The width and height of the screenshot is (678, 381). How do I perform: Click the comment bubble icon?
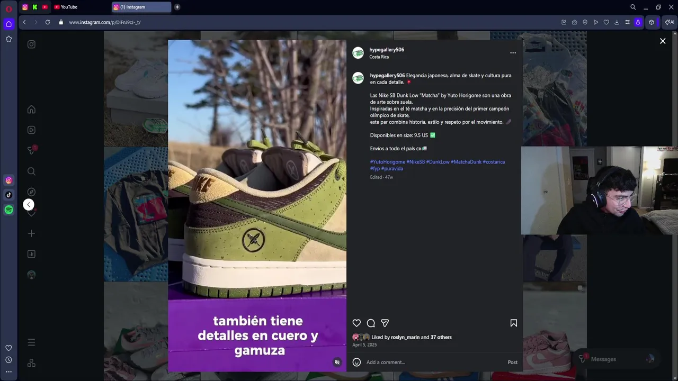tap(371, 323)
